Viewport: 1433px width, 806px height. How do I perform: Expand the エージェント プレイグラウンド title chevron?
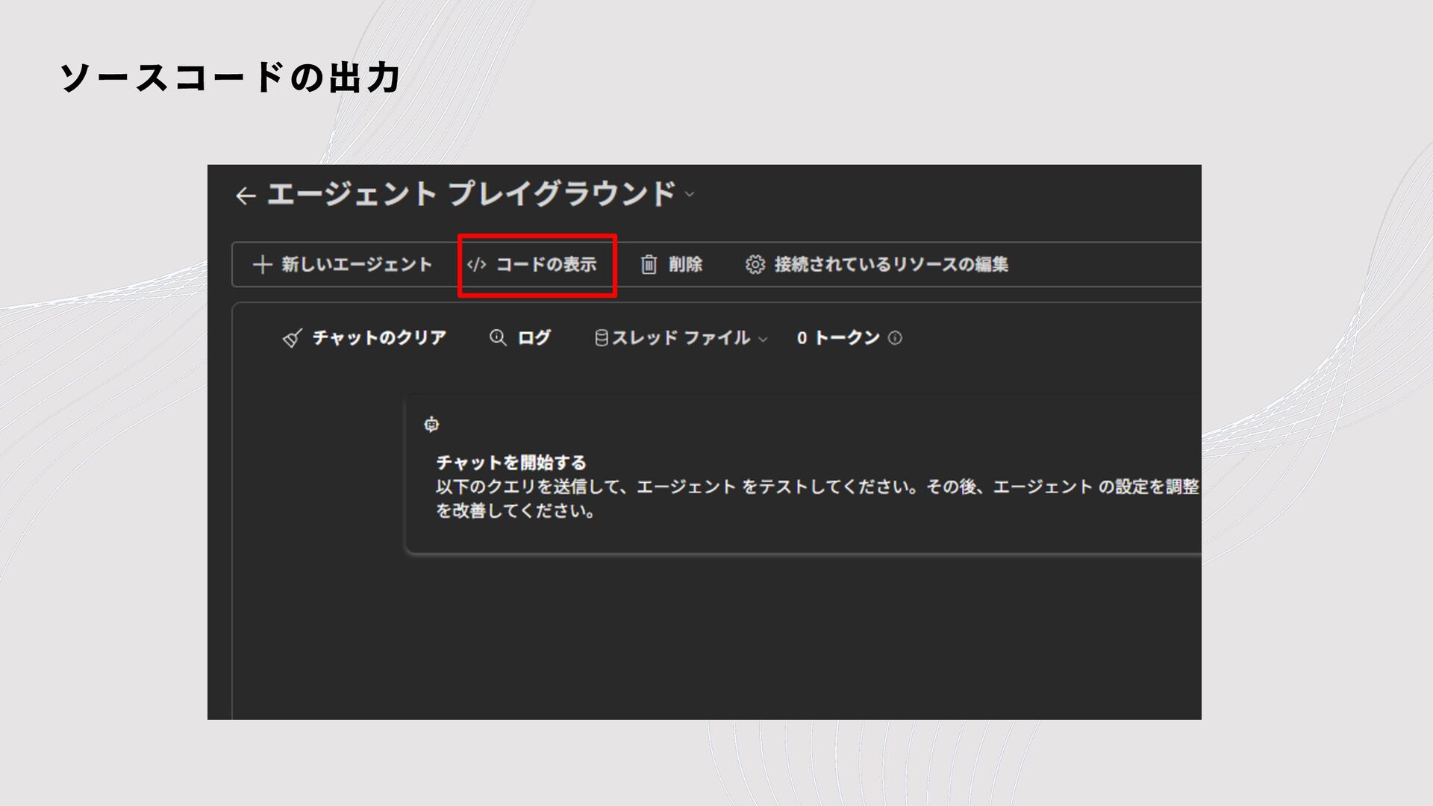point(690,195)
